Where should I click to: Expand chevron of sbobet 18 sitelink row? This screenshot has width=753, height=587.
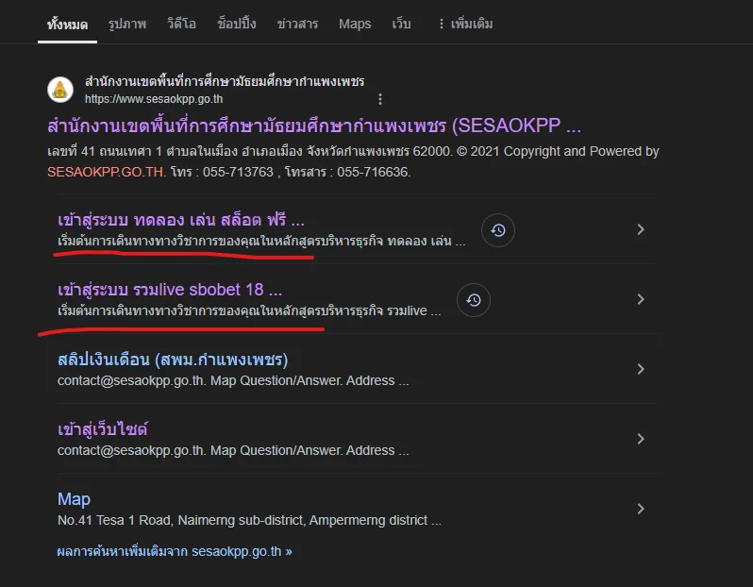(x=641, y=299)
